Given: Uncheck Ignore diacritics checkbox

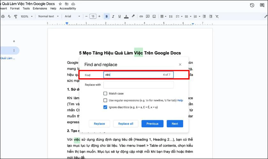Looking at the screenshot, I should coord(105,107).
